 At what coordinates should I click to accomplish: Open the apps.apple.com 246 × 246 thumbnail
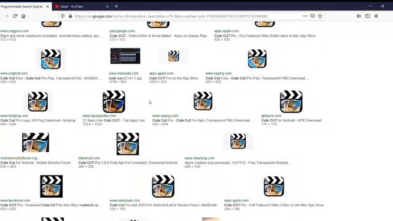(274, 186)
